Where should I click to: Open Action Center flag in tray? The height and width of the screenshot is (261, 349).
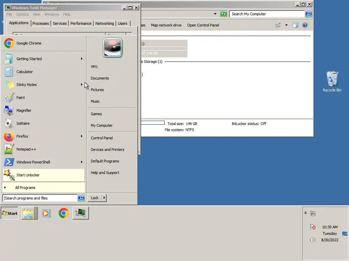313,227
